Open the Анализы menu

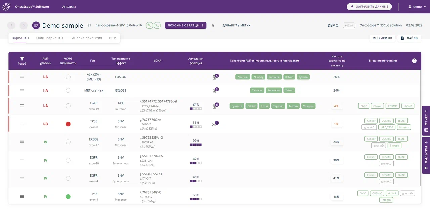[69, 7]
